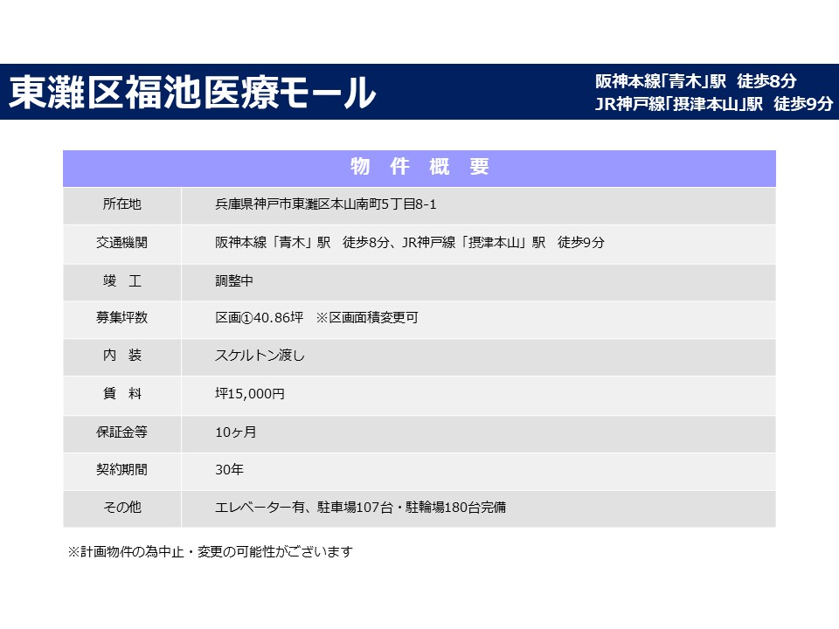The width and height of the screenshot is (839, 629).
Task: Select the 内装 label cell
Action: click(121, 356)
